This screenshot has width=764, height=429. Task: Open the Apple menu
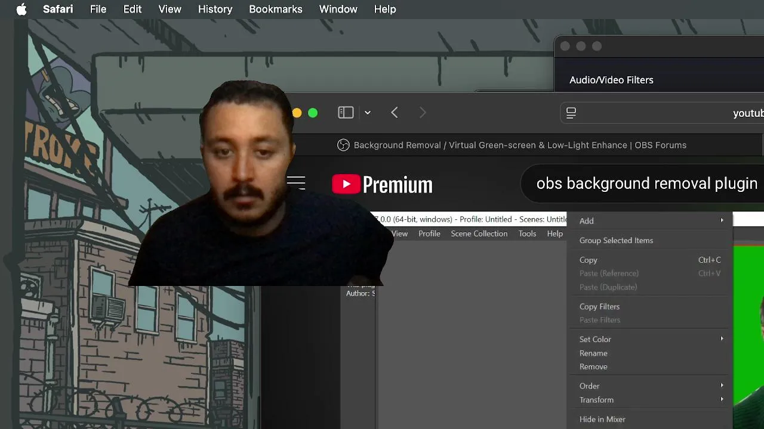click(x=21, y=9)
